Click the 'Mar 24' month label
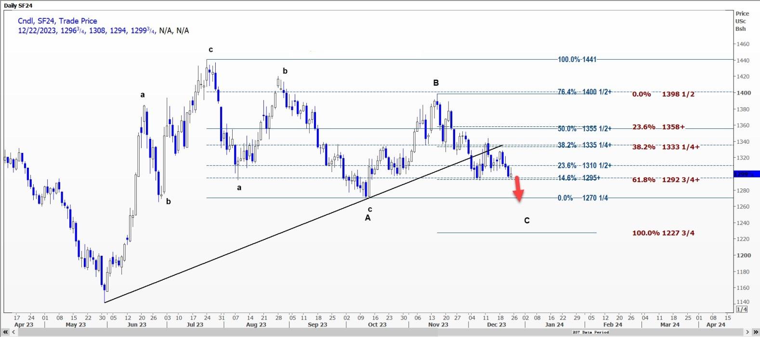 670,325
